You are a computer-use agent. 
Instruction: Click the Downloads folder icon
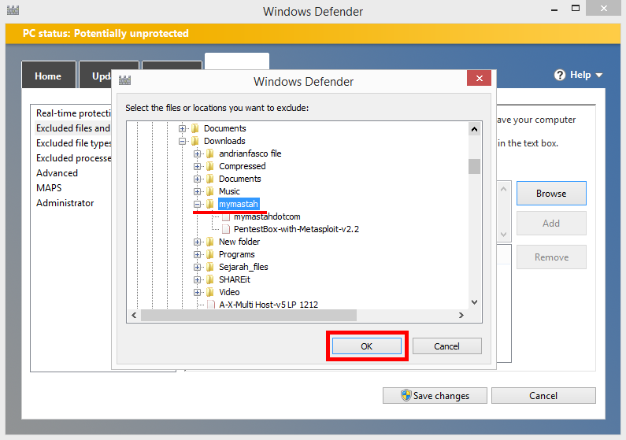(x=195, y=141)
